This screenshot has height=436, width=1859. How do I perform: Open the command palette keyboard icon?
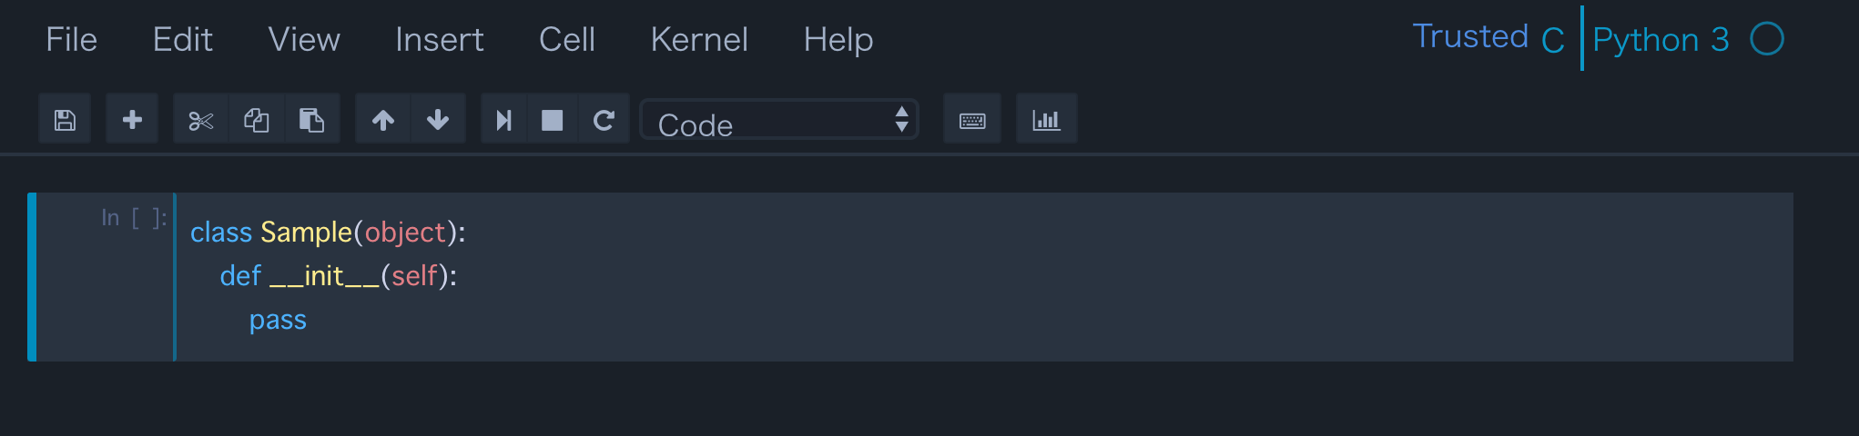point(972,120)
